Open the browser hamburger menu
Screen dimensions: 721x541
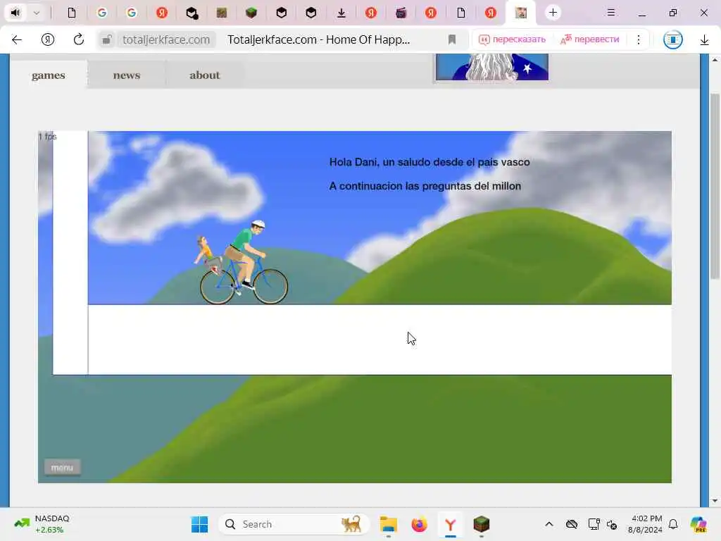pos(610,13)
